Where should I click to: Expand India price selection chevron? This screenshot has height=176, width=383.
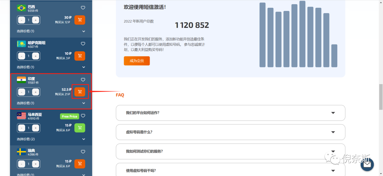84,103
